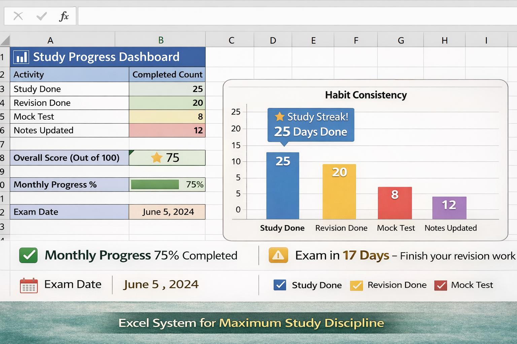This screenshot has width=517, height=344.
Task: Select column F header
Action: click(356, 40)
